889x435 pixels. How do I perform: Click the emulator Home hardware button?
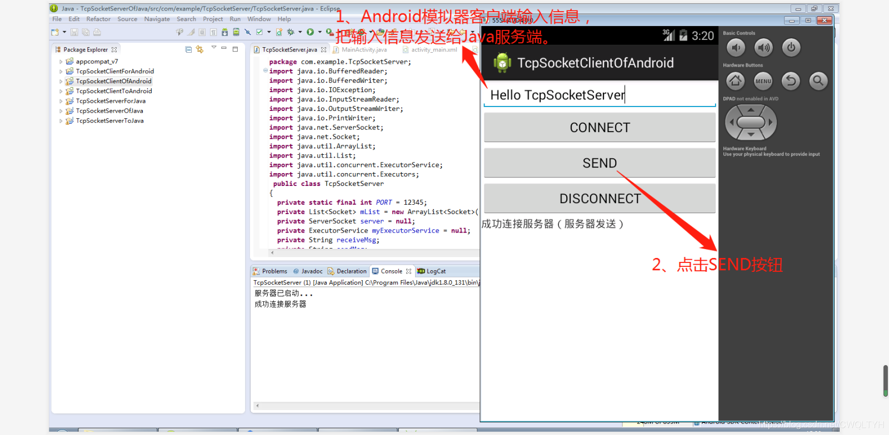coord(736,81)
